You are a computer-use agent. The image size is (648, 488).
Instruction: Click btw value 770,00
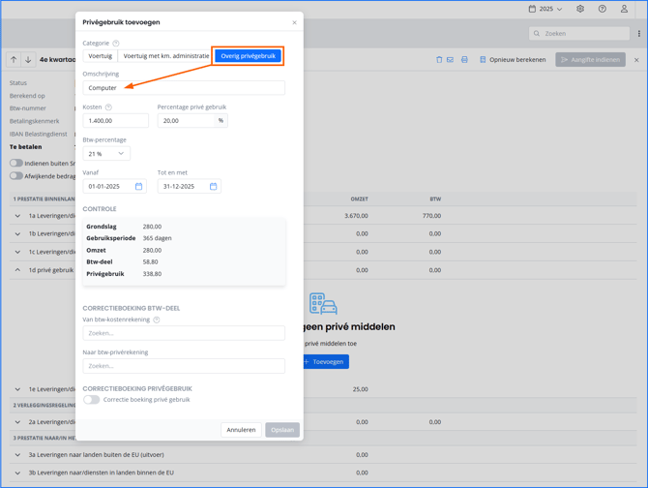(x=431, y=216)
